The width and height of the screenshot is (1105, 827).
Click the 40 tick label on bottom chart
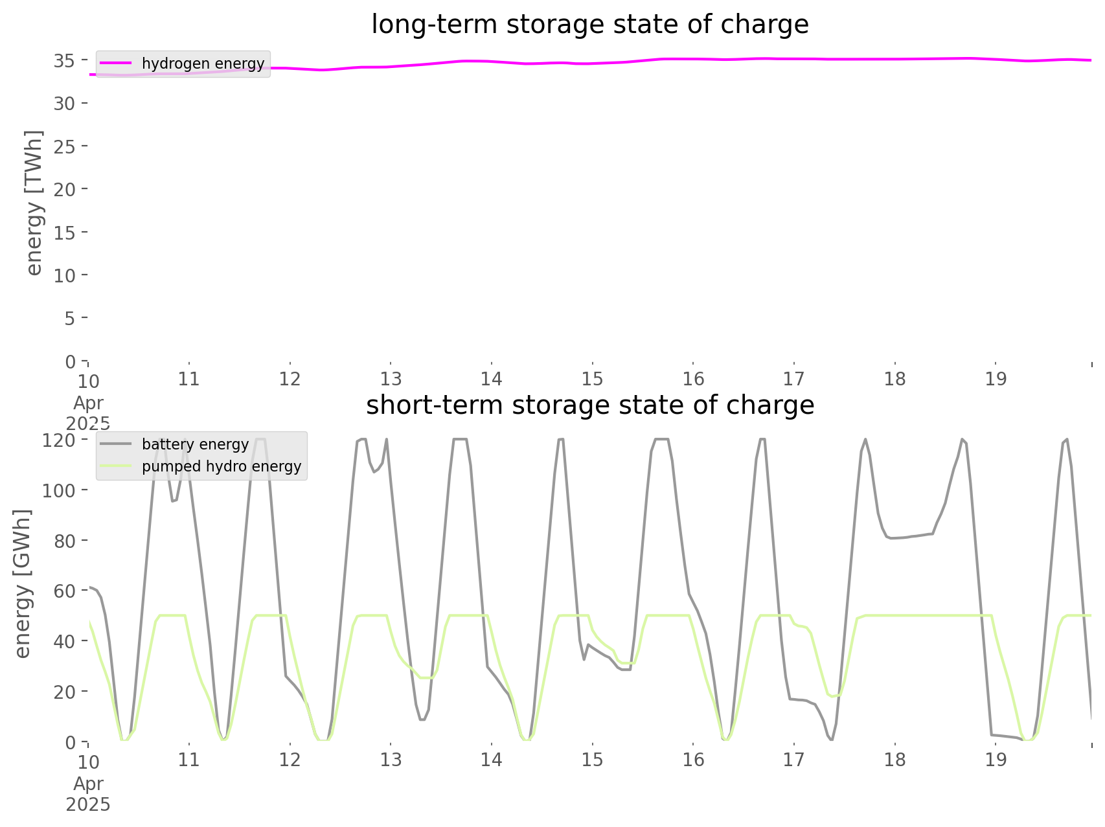pos(65,641)
